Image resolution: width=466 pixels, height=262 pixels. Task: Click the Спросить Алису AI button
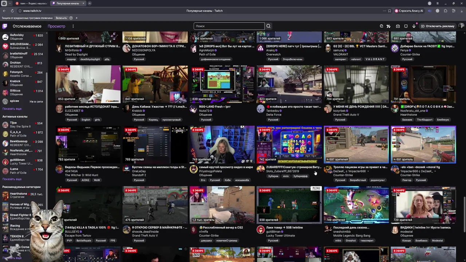[x=409, y=11]
